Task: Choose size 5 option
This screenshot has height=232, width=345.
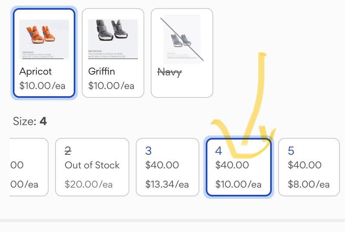Action: [309, 167]
